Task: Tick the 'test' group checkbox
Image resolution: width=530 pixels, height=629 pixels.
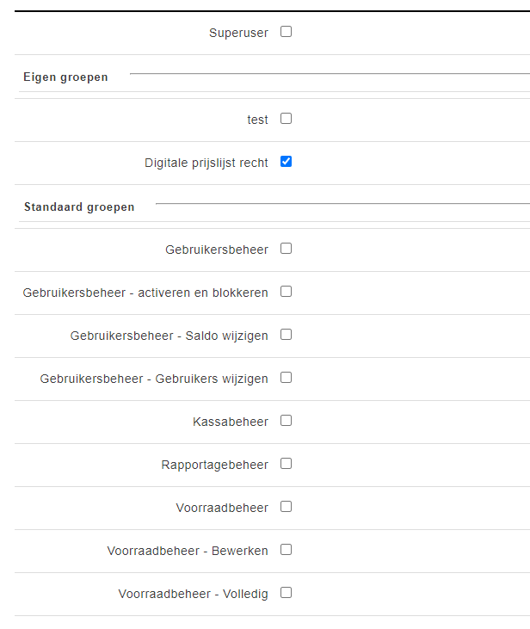Action: coord(287,119)
